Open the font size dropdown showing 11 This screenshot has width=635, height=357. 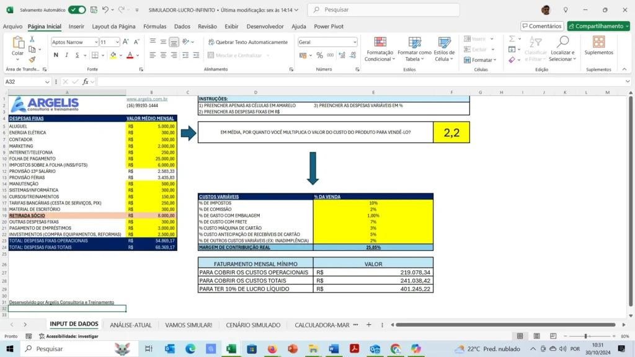(117, 42)
